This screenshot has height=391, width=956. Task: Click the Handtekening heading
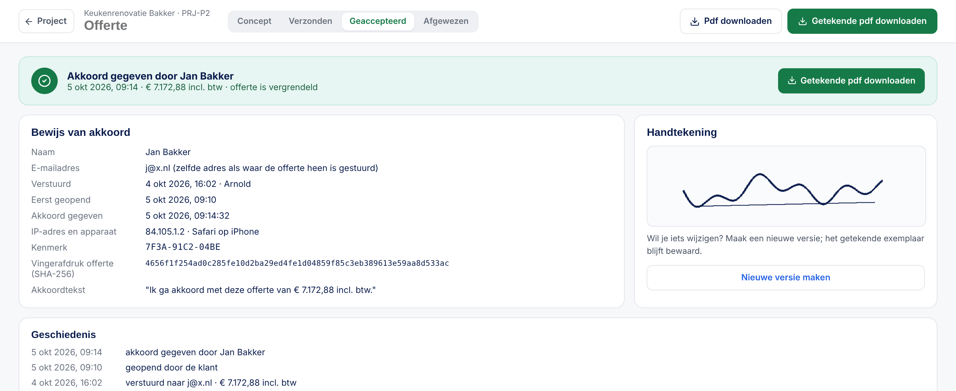tap(682, 132)
